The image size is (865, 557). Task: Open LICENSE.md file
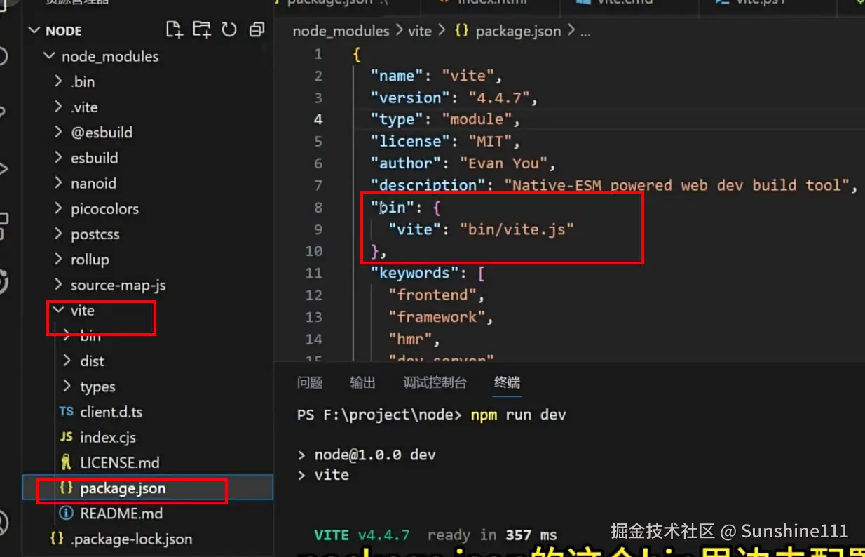[120, 462]
